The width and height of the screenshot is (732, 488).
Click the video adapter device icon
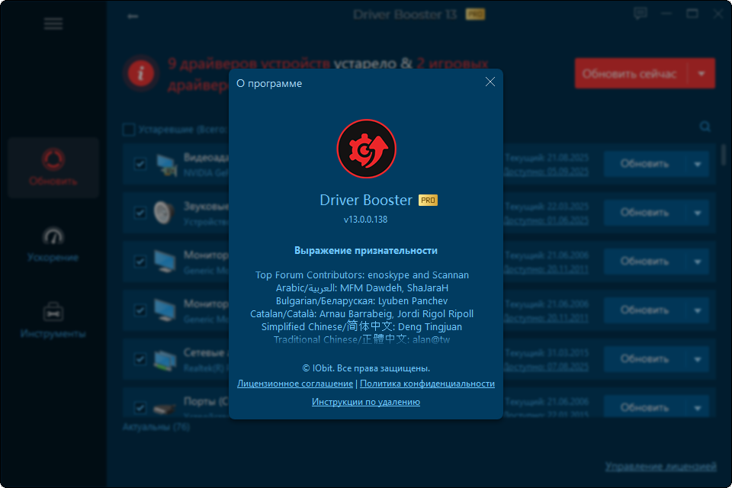[x=166, y=165]
